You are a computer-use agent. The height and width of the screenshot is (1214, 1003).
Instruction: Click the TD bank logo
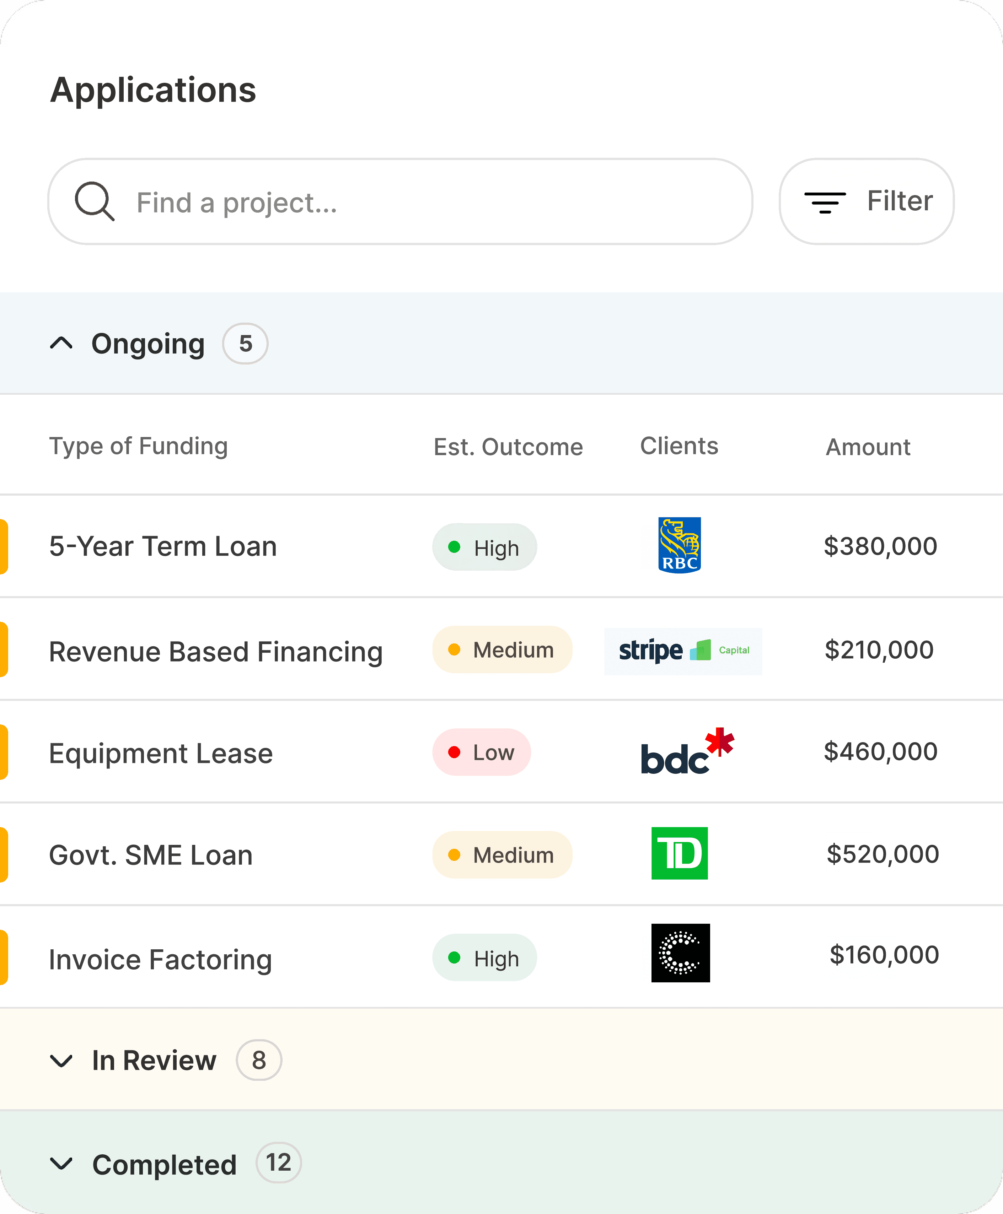(680, 854)
